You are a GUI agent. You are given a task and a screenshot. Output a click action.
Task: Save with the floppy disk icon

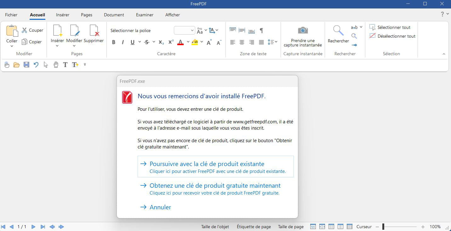click(26, 65)
